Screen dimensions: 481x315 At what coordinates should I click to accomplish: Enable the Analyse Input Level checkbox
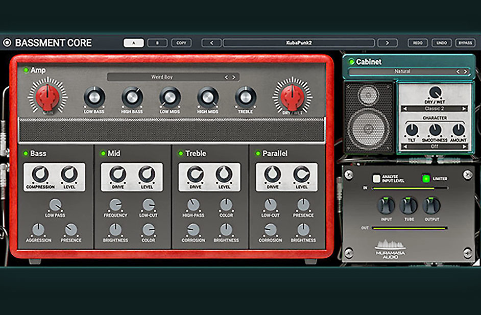[376, 179]
